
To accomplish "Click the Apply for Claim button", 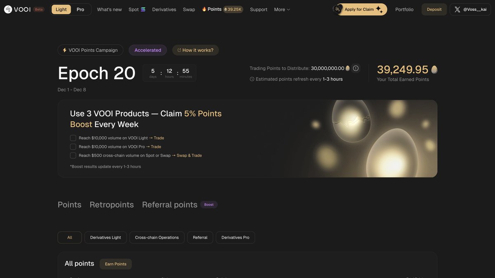I will (360, 9).
